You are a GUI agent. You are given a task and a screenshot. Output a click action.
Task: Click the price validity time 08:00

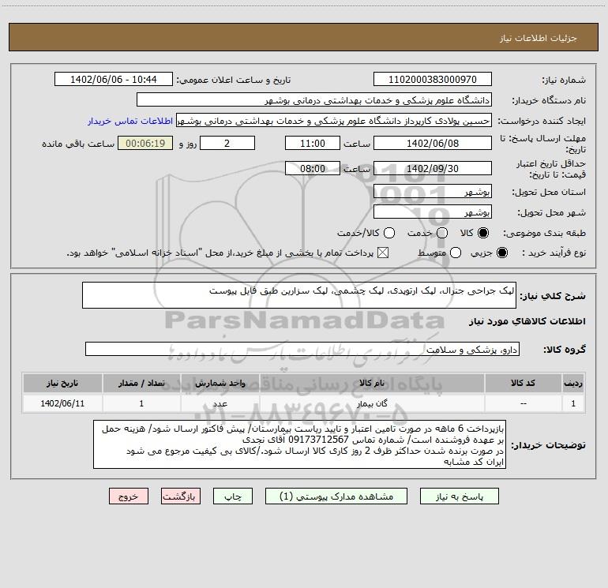click(x=313, y=168)
